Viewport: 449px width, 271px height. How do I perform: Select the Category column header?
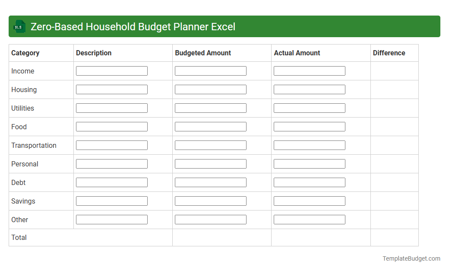click(x=25, y=53)
